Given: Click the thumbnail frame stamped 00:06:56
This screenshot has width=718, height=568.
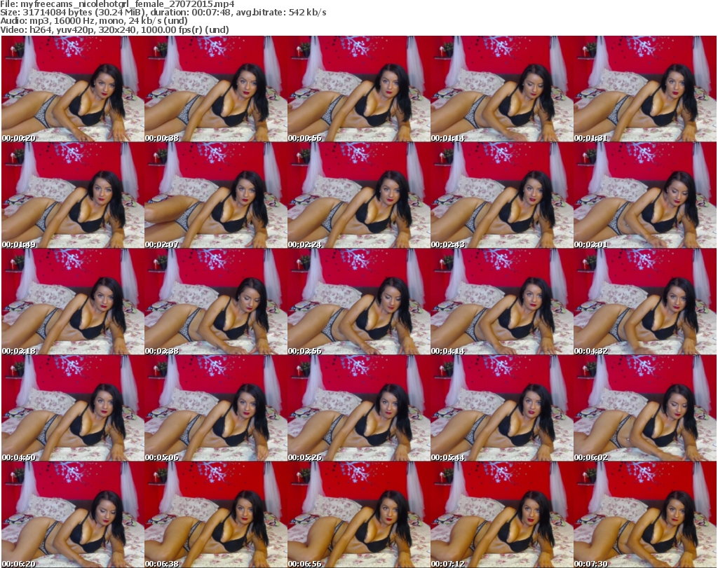Looking at the screenshot, I should (358, 515).
